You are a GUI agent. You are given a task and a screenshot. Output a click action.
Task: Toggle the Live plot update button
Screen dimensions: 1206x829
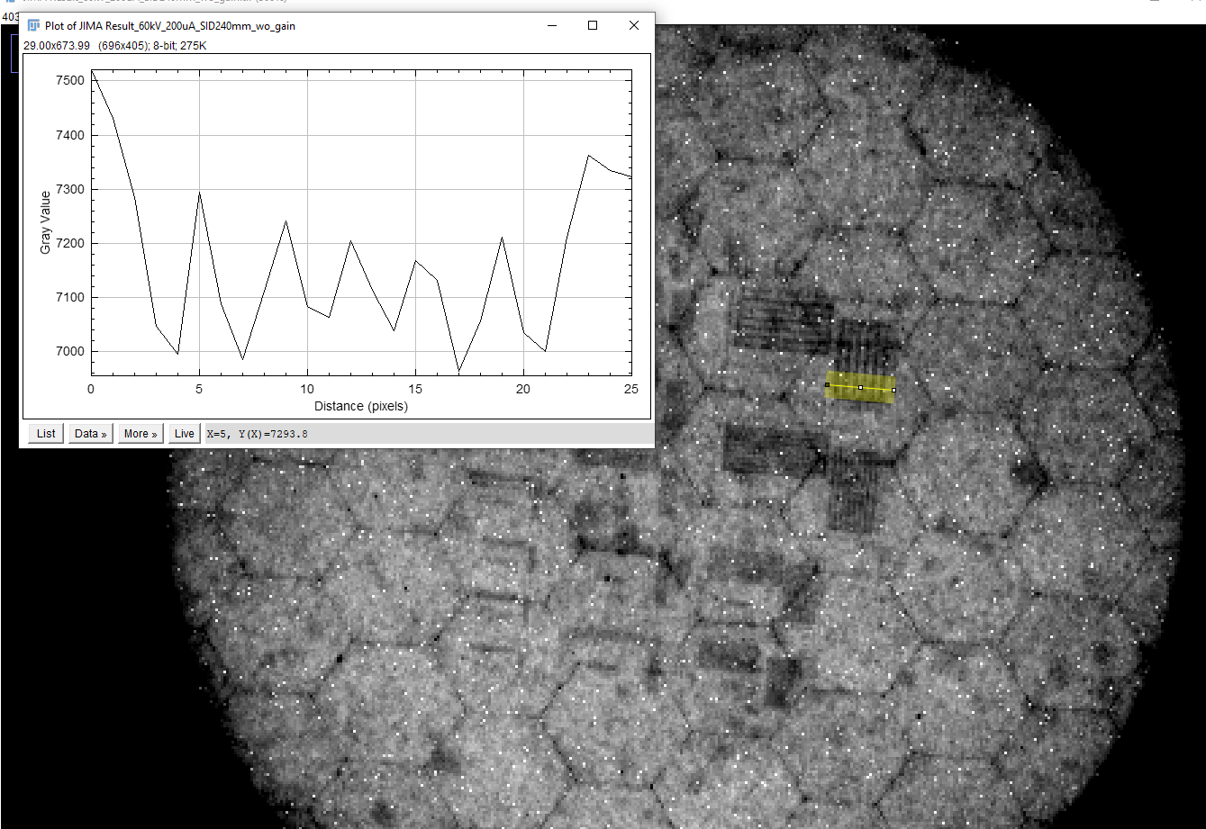[184, 434]
